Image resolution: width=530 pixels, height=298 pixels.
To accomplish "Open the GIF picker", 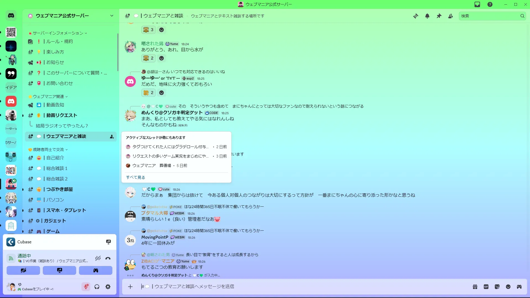I will (x=486, y=287).
